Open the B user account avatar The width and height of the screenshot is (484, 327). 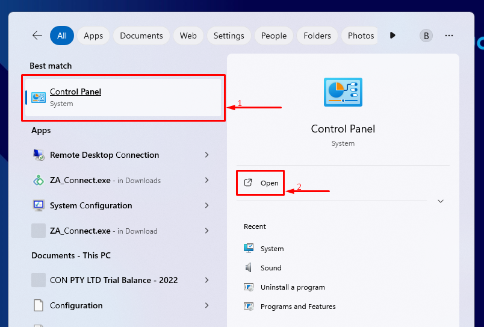click(426, 36)
